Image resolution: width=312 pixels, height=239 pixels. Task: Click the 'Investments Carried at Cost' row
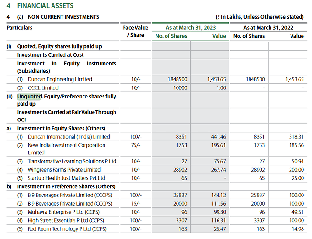51,55
